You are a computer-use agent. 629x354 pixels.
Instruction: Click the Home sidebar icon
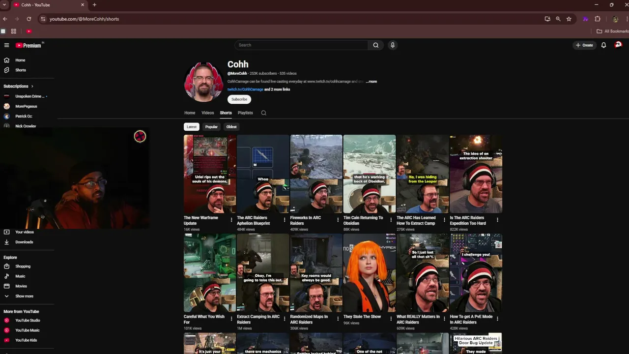click(x=6, y=60)
